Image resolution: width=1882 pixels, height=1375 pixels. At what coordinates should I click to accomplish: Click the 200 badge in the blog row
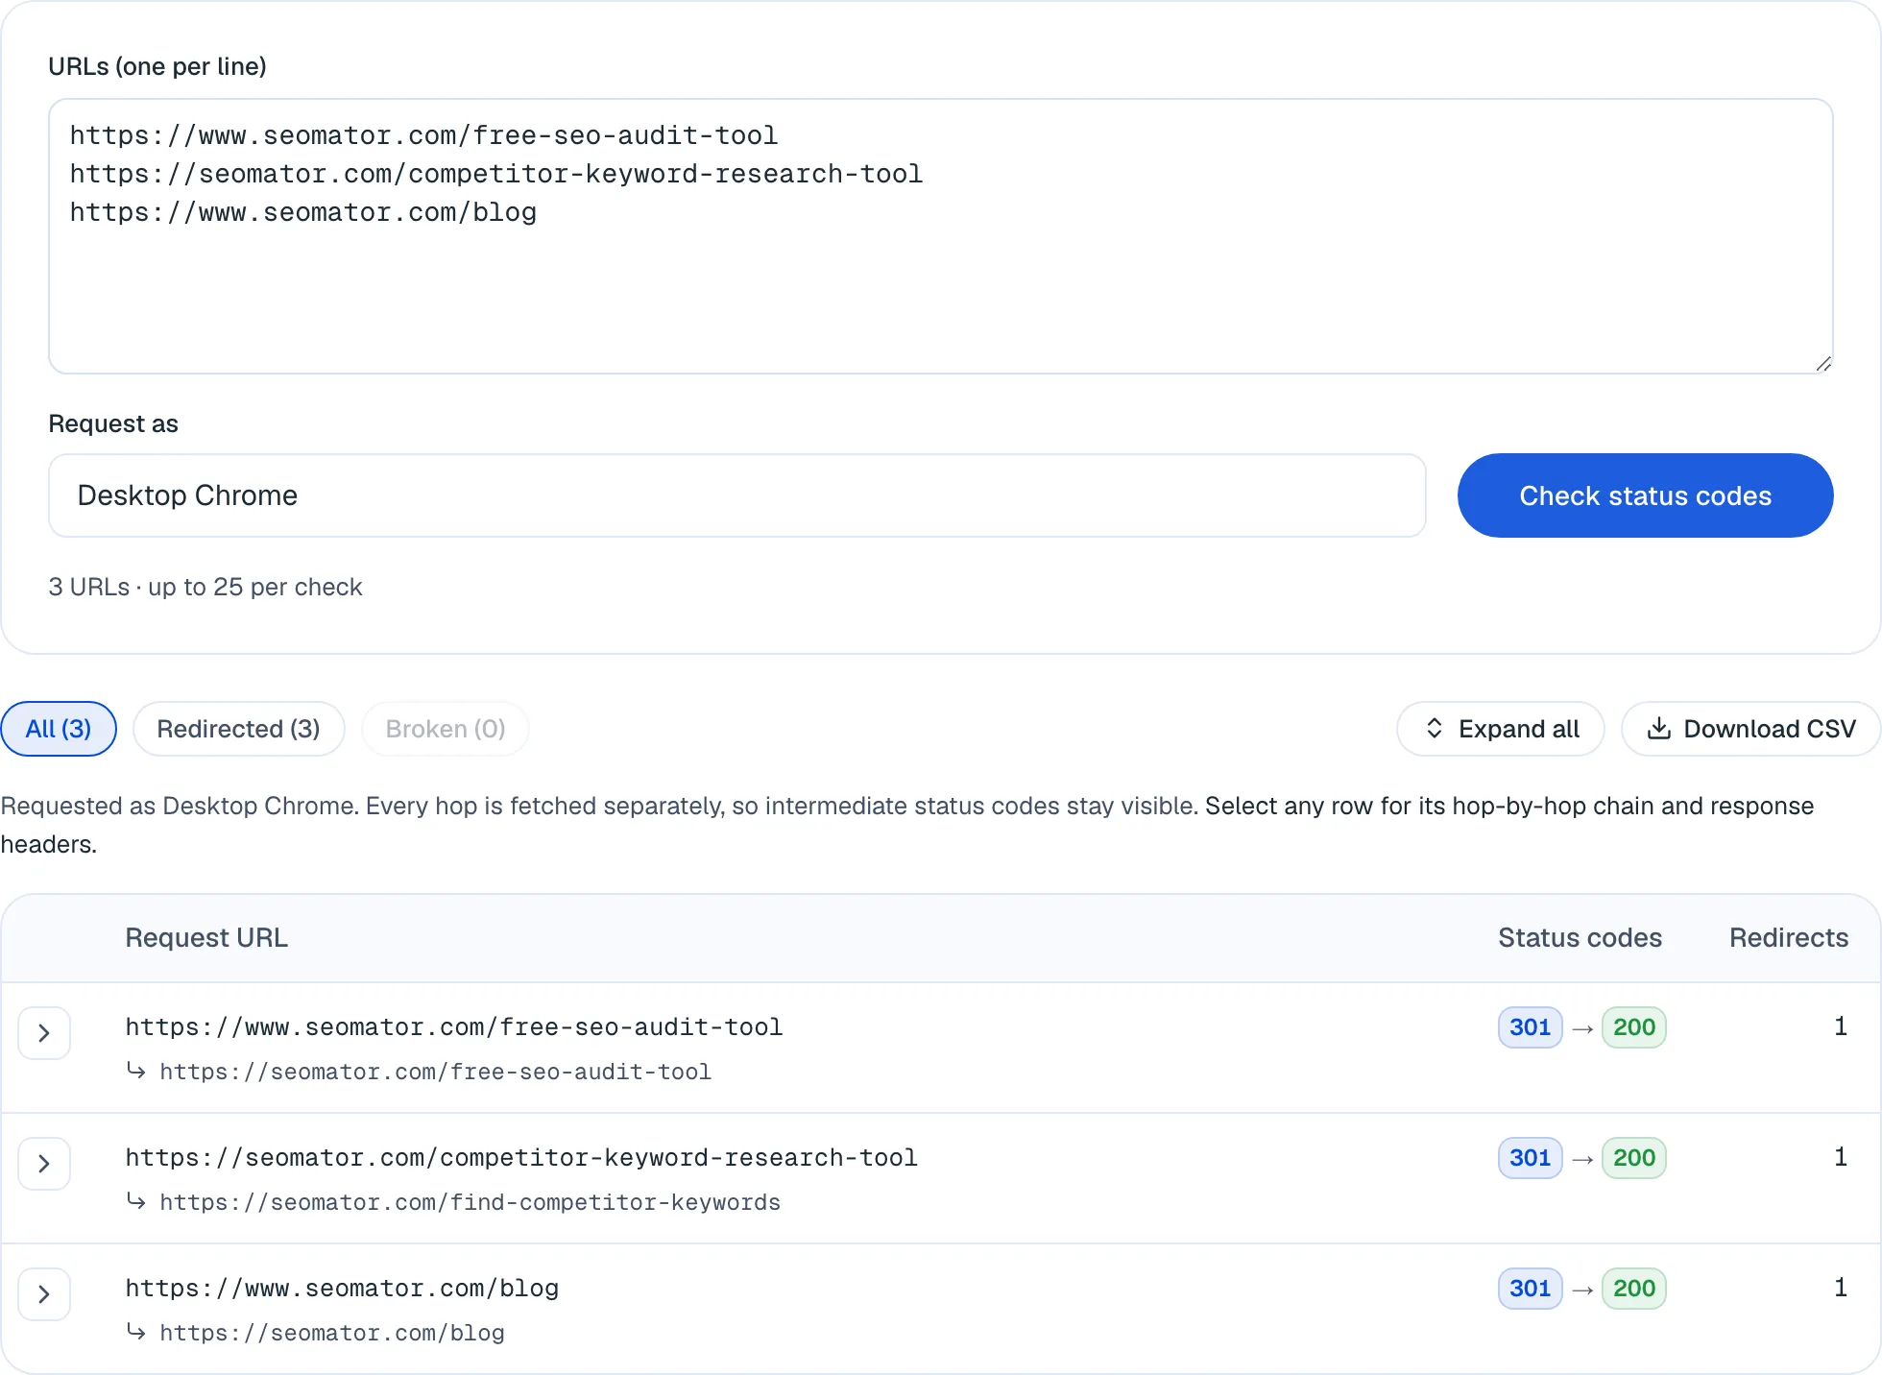coord(1634,1289)
